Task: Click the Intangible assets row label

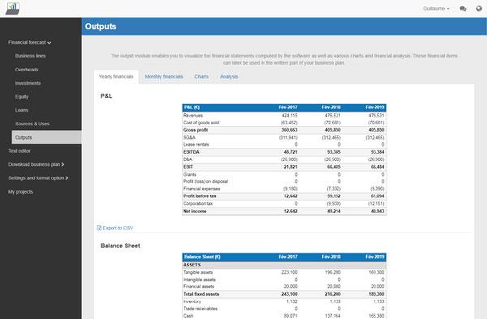Action: coord(199,279)
